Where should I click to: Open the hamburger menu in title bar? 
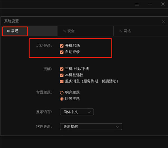coord(137,4)
